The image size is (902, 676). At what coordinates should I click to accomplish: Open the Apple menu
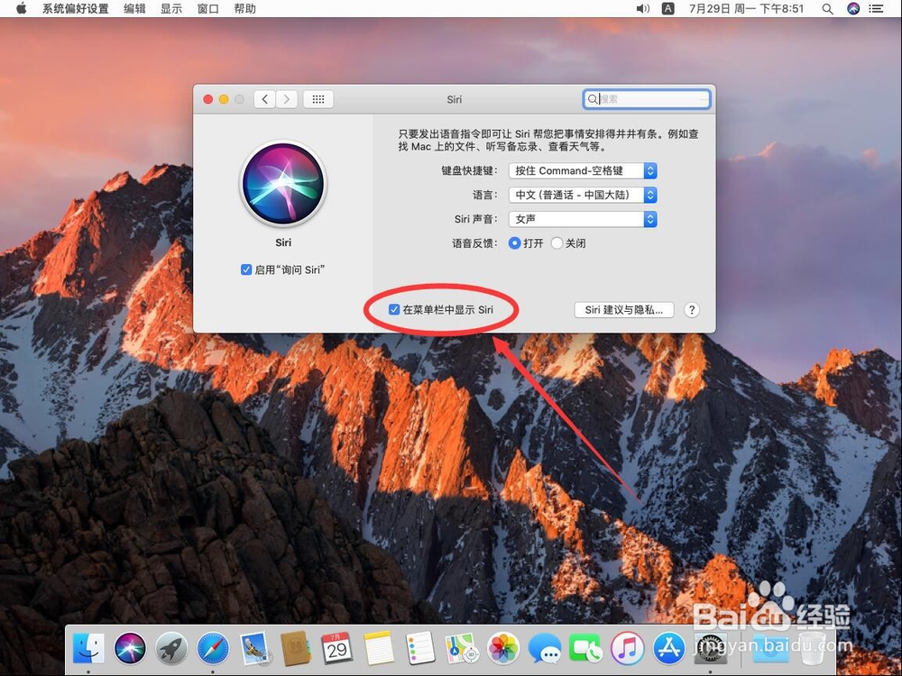click(x=22, y=8)
